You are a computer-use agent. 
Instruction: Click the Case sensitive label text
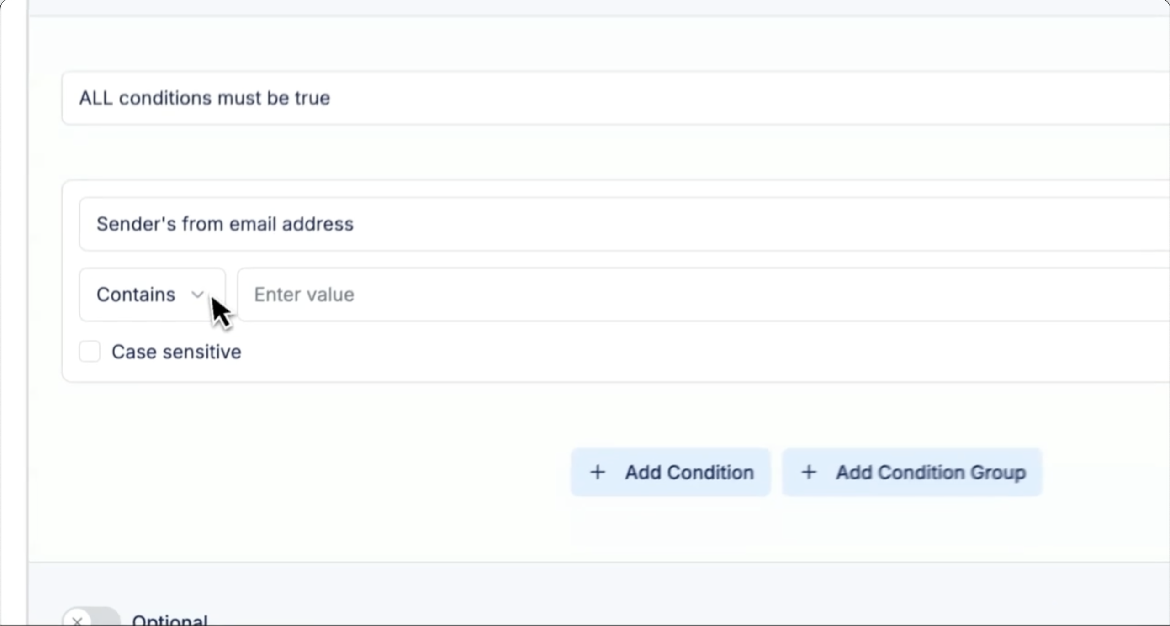[176, 352]
